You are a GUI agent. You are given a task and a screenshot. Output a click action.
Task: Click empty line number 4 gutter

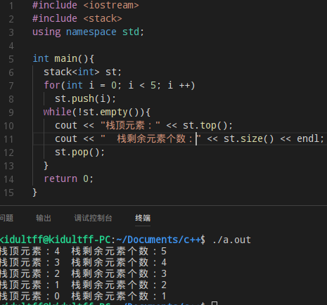[11, 46]
